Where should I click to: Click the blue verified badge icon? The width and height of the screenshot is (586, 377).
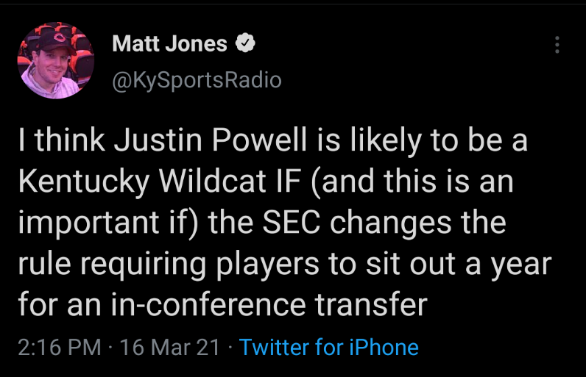[x=244, y=44]
